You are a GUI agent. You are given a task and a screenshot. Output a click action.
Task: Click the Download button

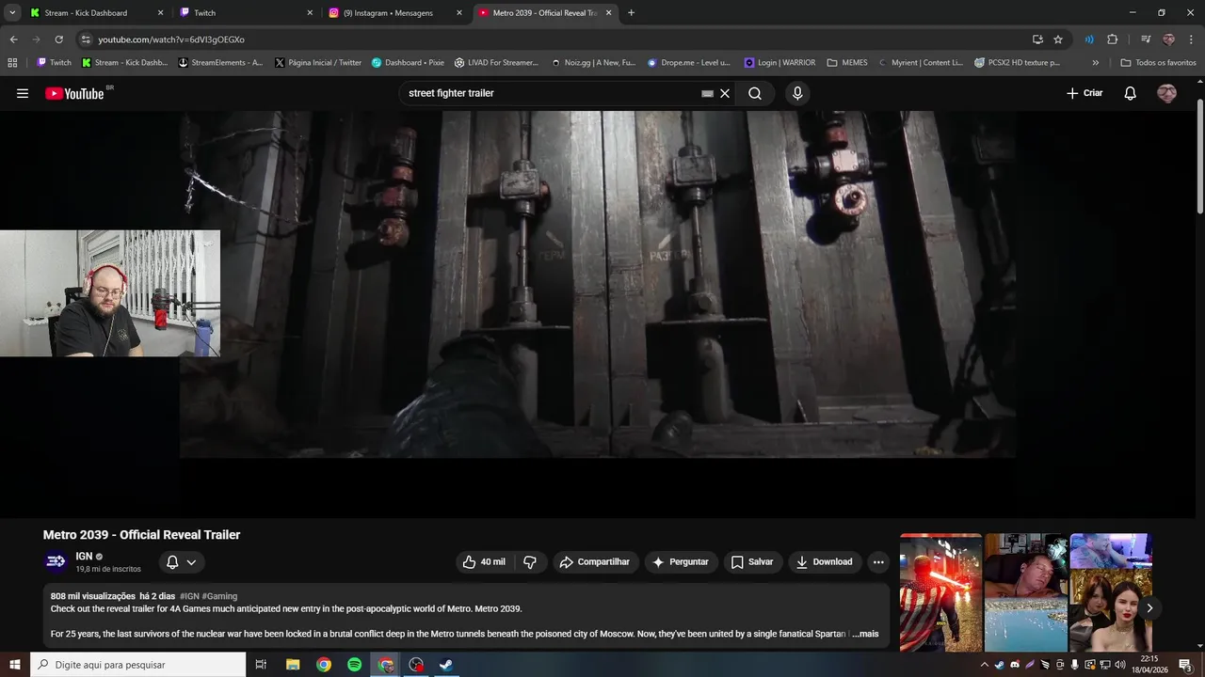[x=824, y=562]
